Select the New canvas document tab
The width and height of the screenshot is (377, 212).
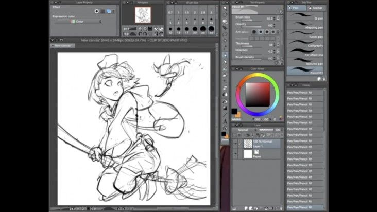[63, 46]
